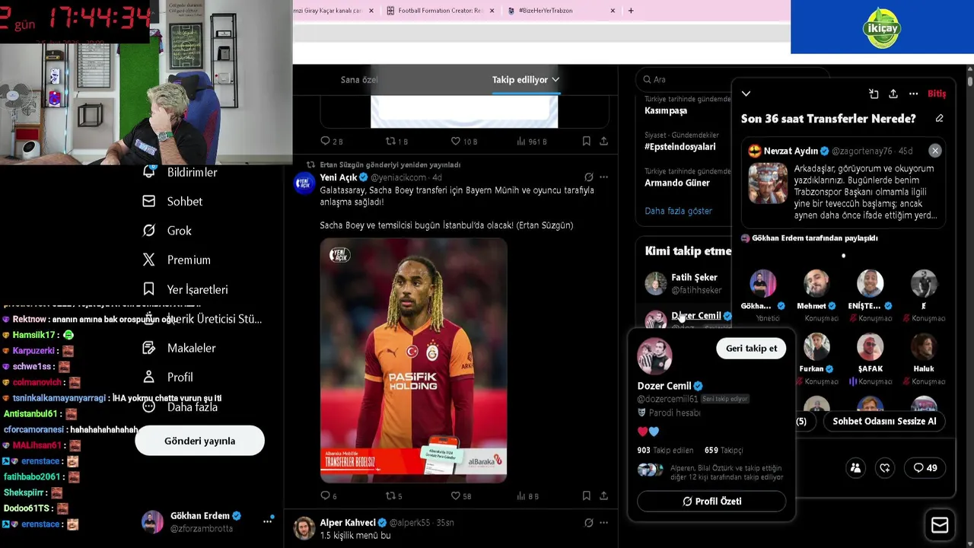This screenshot has height=548, width=974.
Task: Open Gökhan Erdem account switcher menu
Action: 268,521
